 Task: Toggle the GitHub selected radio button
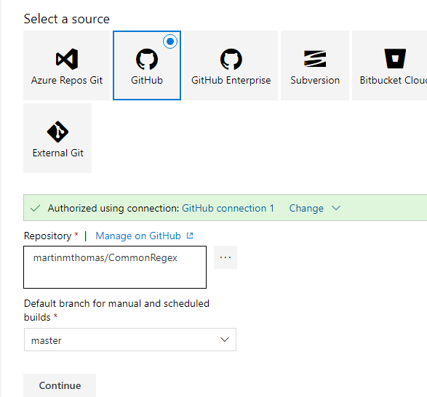(170, 41)
